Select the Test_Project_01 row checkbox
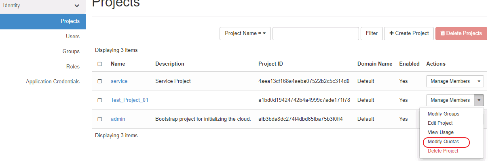Image resolution: width=488 pixels, height=161 pixels. (100, 100)
